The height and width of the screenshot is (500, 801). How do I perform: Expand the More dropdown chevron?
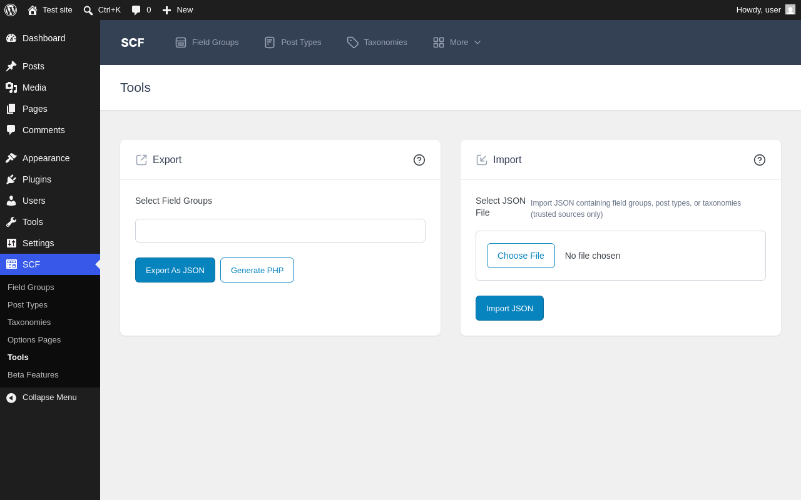point(477,42)
